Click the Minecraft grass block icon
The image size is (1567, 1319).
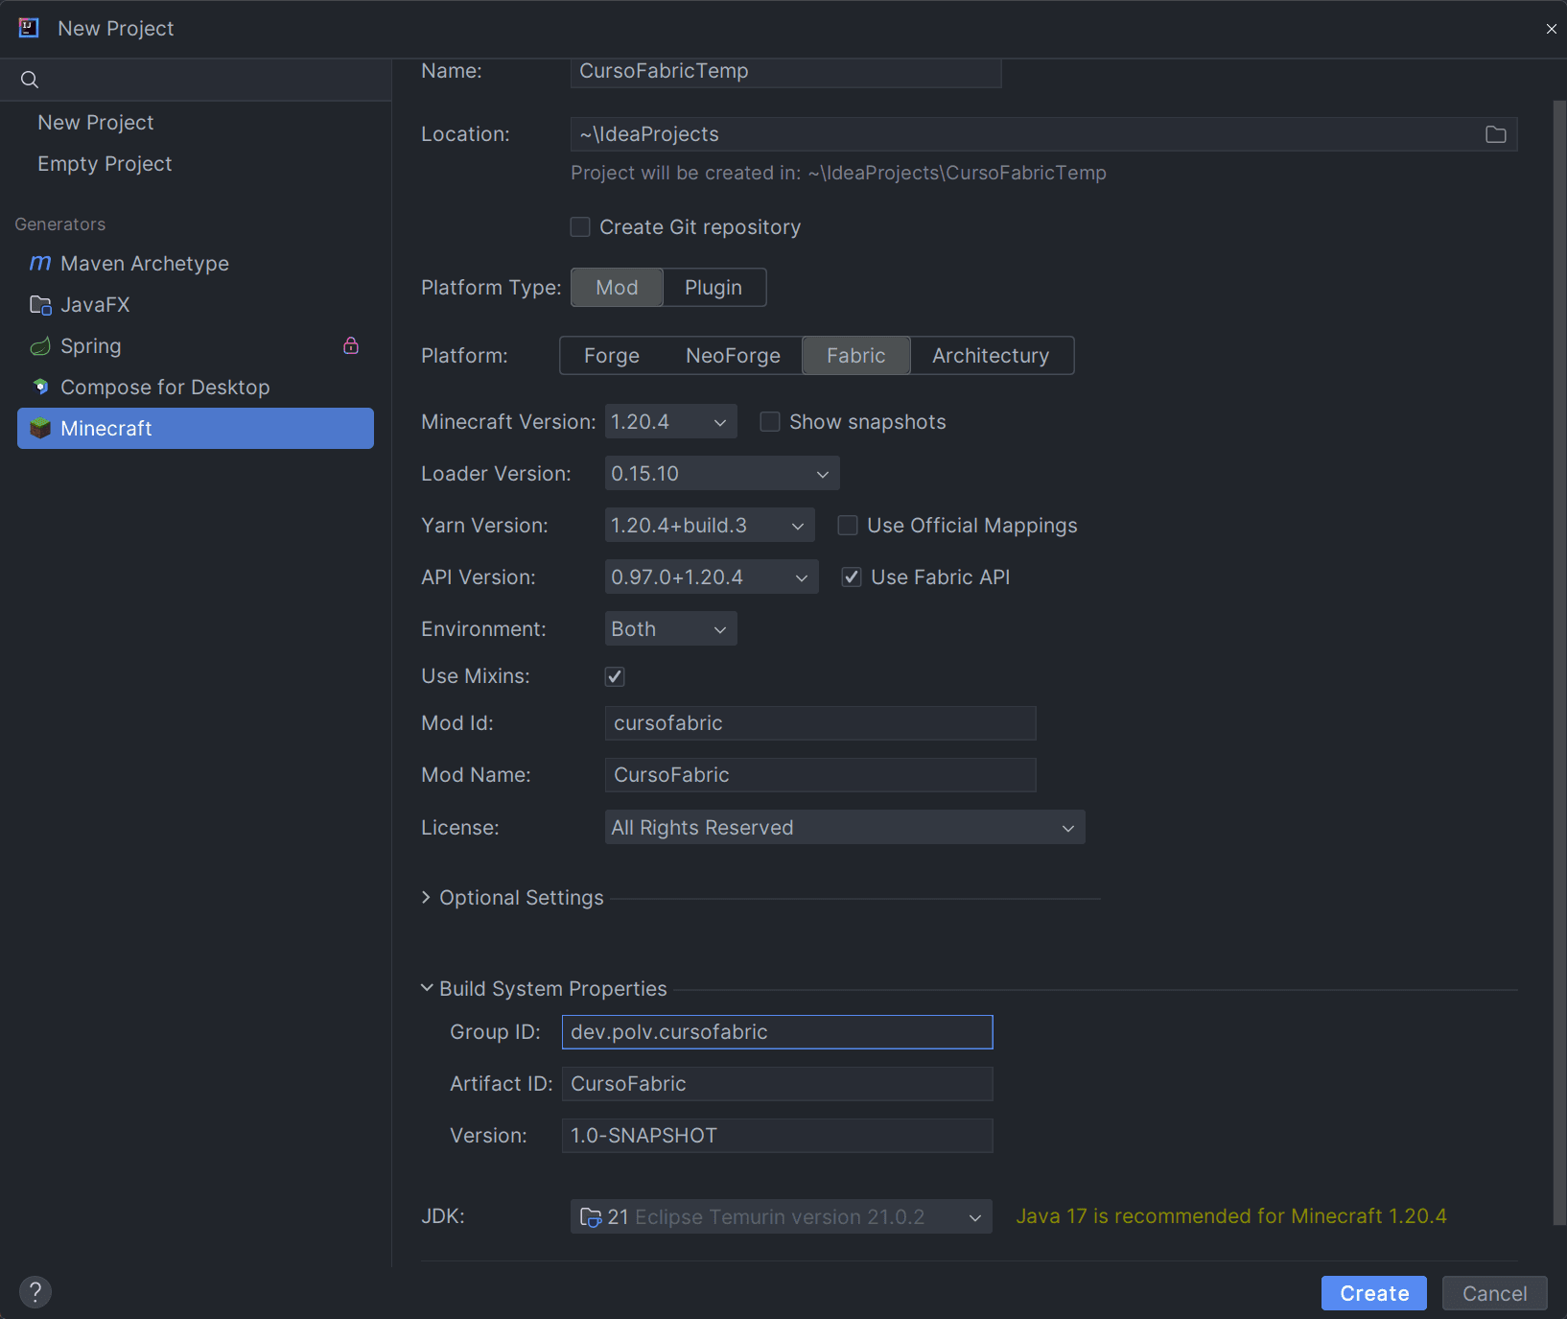(40, 428)
